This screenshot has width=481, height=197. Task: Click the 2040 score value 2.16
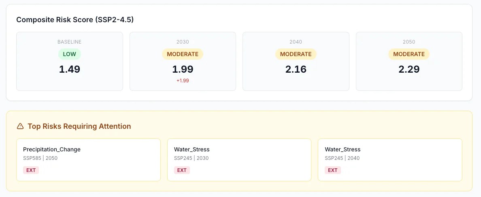tap(296, 69)
